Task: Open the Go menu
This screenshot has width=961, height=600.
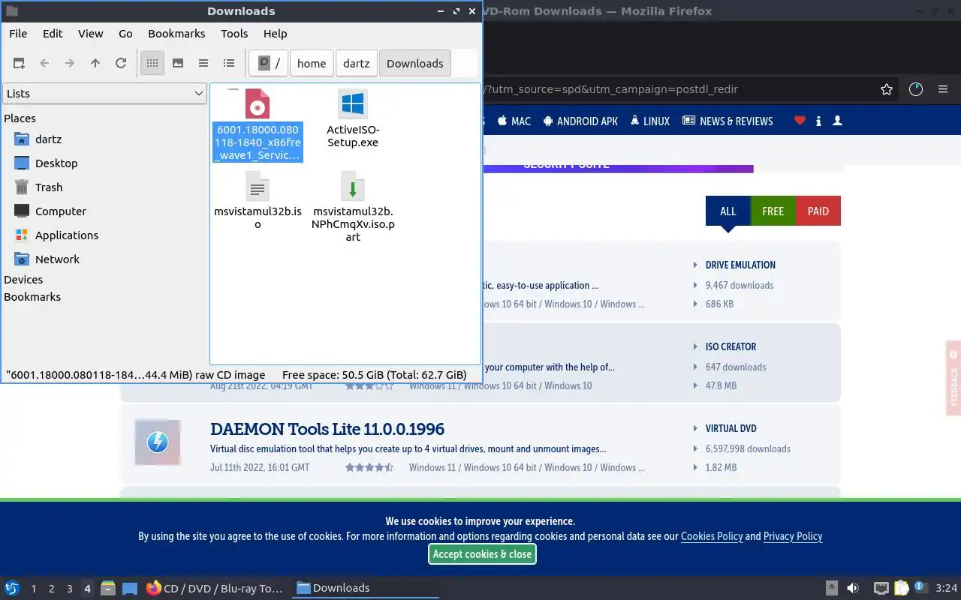Action: tap(125, 34)
